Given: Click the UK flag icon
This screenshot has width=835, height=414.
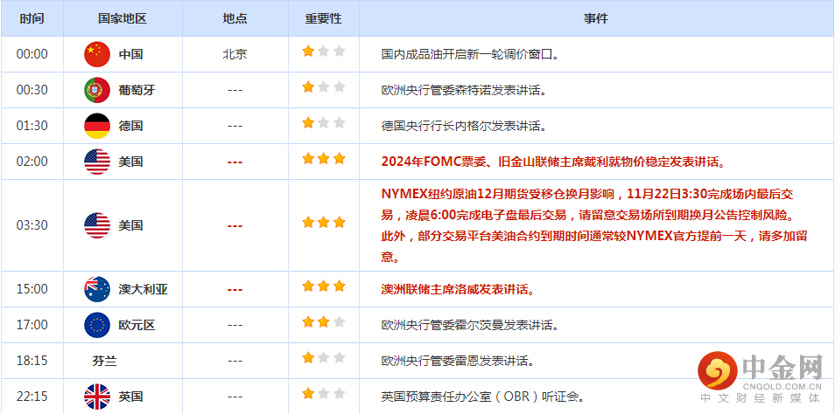Looking at the screenshot, I should [97, 397].
